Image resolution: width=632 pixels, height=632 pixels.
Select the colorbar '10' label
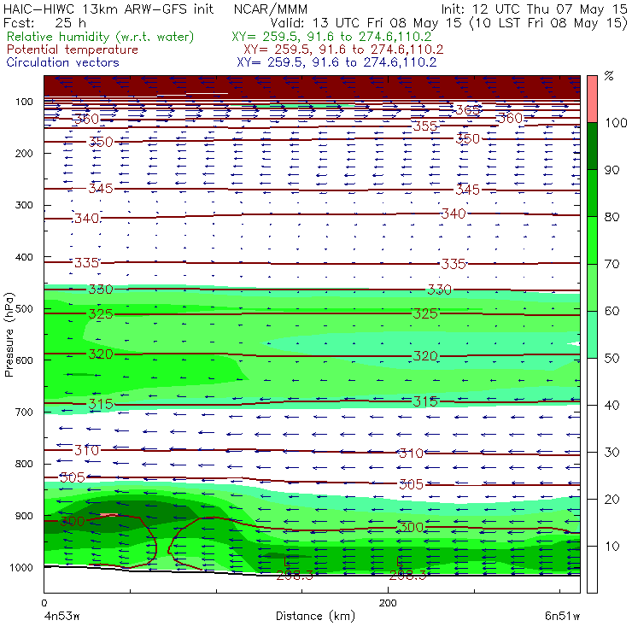pos(612,547)
